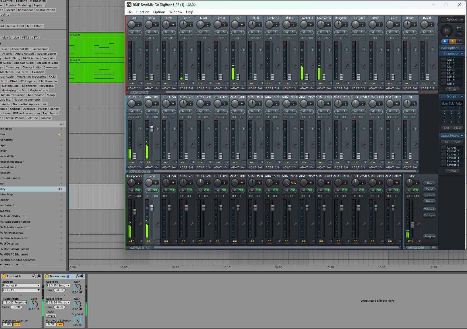The height and width of the screenshot is (329, 467).
Task: Open the Assign dropdown in Control Room
Action: click(429, 236)
